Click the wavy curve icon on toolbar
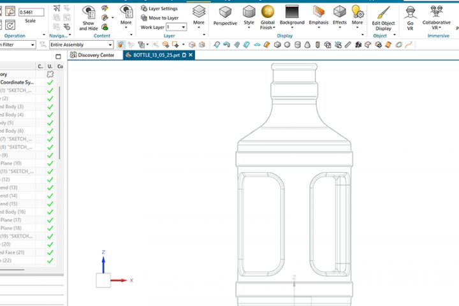The image size is (459, 306). (x=409, y=45)
